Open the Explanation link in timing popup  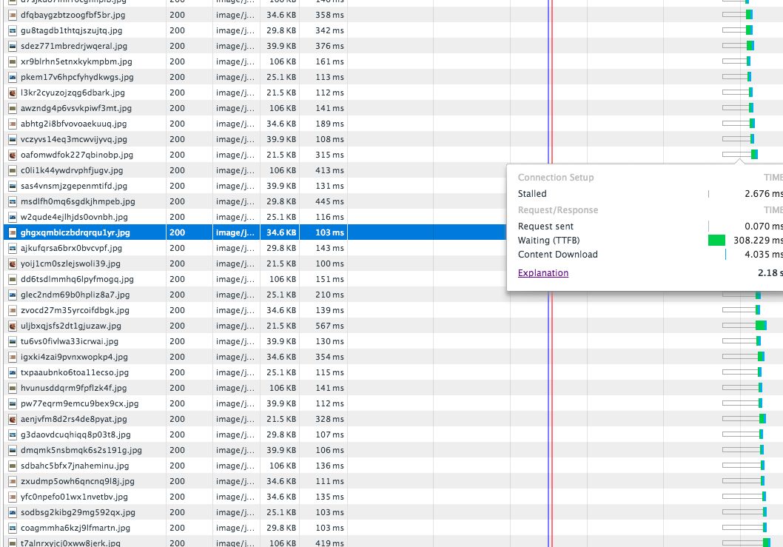[542, 272]
